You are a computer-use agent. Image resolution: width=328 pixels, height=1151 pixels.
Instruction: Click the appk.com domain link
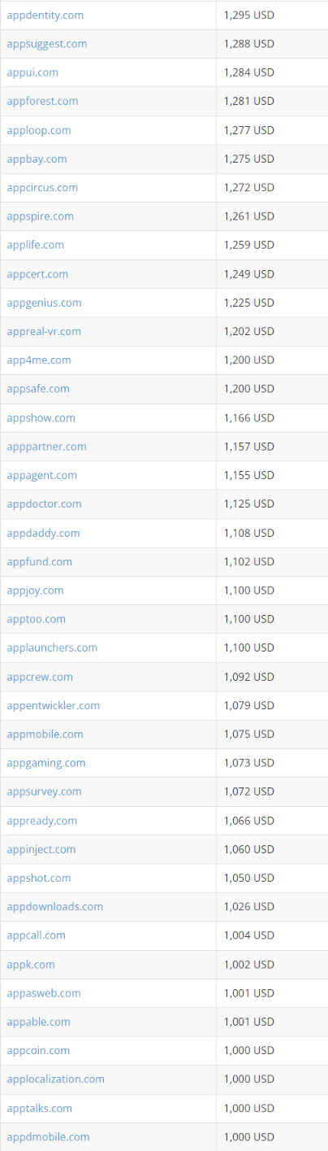[31, 965]
